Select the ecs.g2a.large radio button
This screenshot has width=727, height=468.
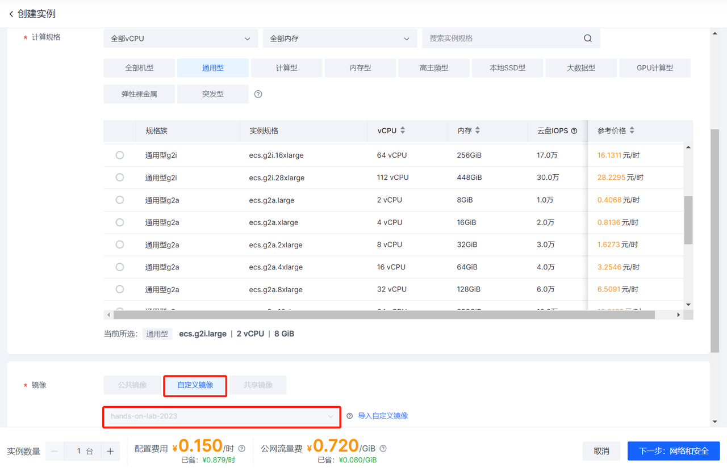point(120,200)
